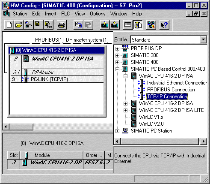The width and height of the screenshot is (210, 184).
Task: Click the PROFIBUS(1) DP master system label
Action: (72, 40)
